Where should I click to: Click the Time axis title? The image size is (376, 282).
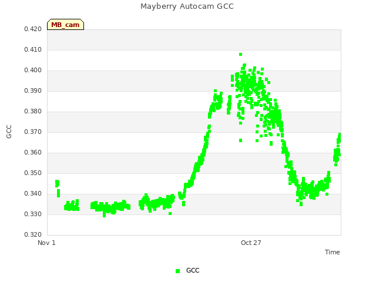tap(333, 252)
